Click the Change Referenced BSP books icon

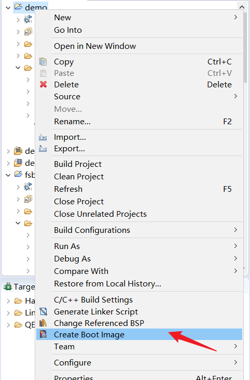pos(43,323)
